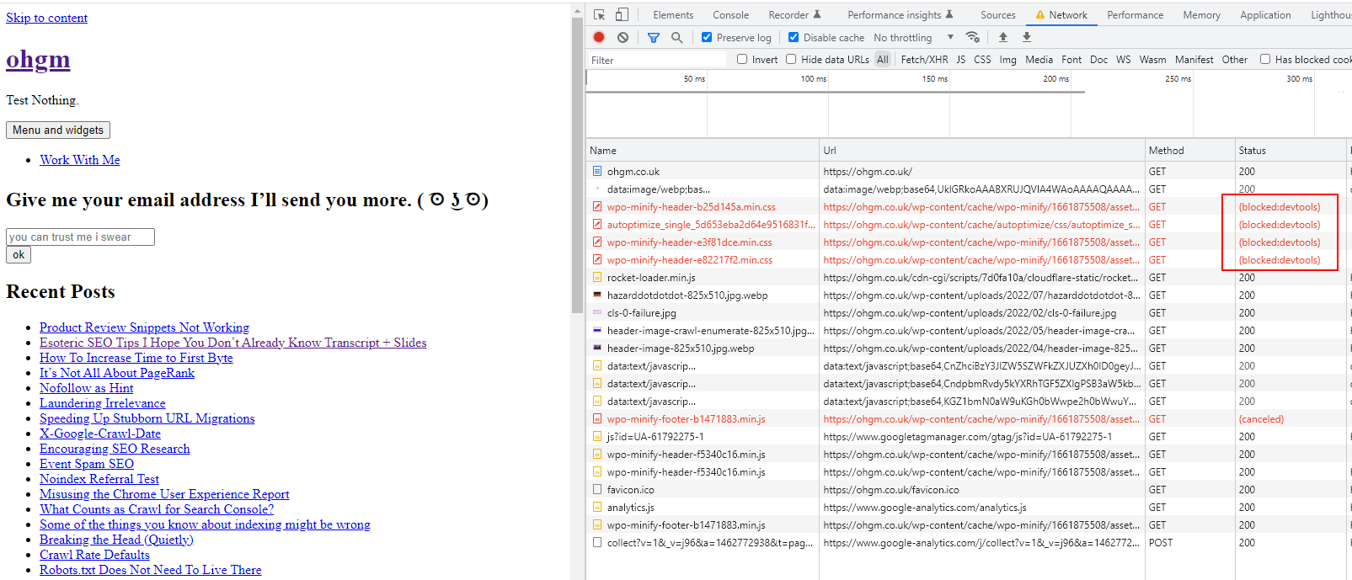Uncheck the Disable cache checkbox
This screenshot has width=1352, height=580.
[x=794, y=37]
